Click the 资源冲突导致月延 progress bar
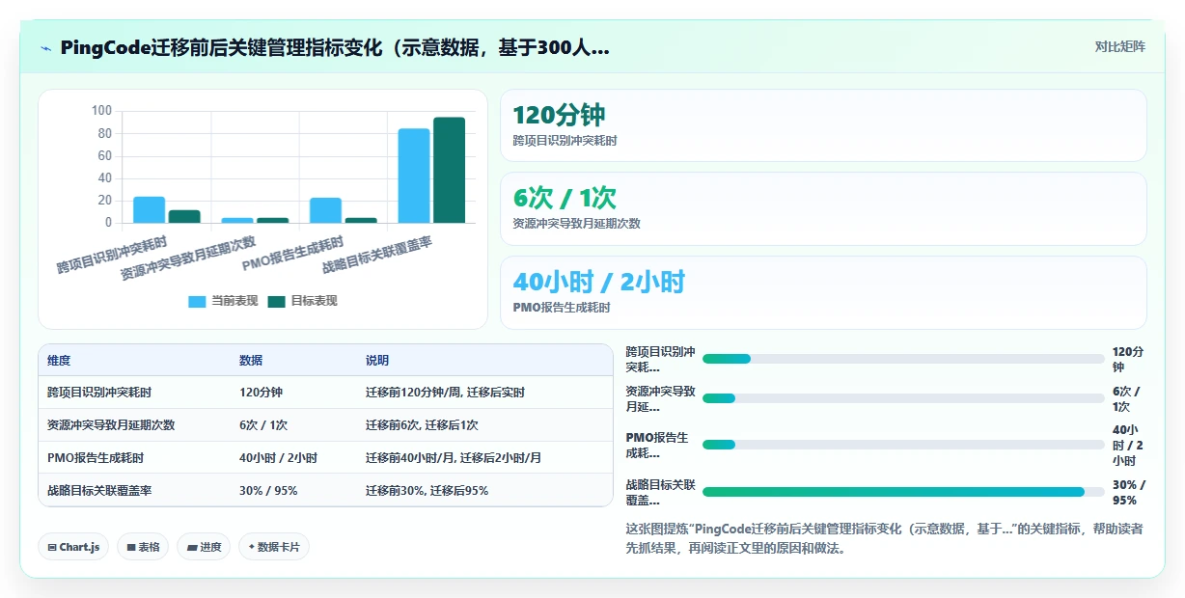Image resolution: width=1185 pixels, height=598 pixels. tap(903, 398)
